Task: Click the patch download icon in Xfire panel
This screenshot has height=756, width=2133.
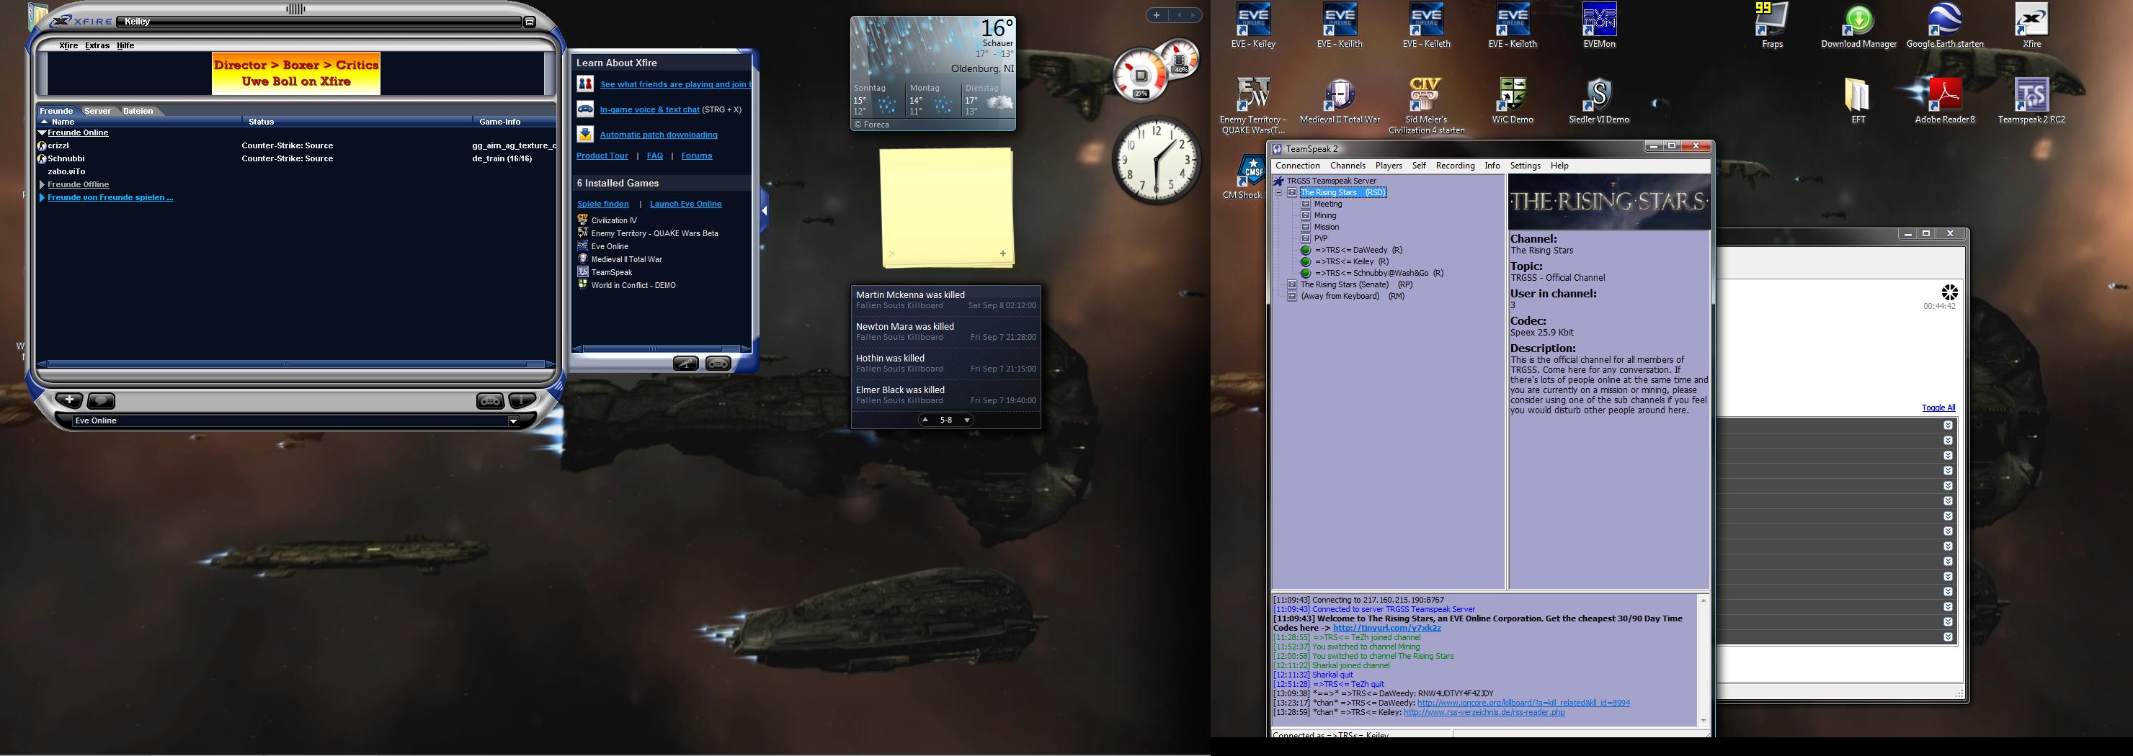Action: click(x=585, y=134)
